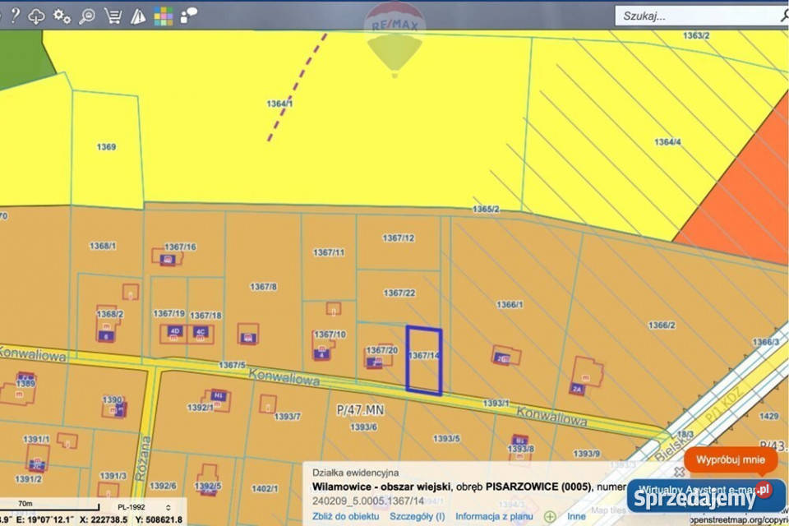The image size is (789, 526).
Task: Open map settings via the gear icon
Action: pos(61,15)
